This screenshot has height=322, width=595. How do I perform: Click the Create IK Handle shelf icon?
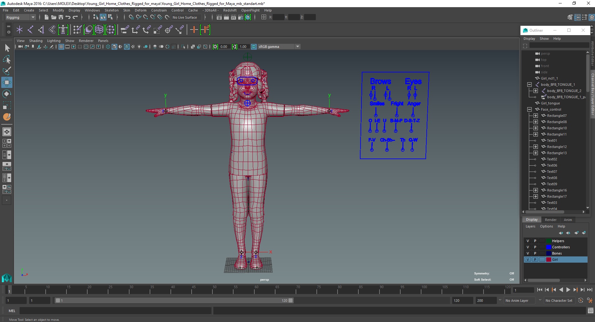click(x=41, y=30)
